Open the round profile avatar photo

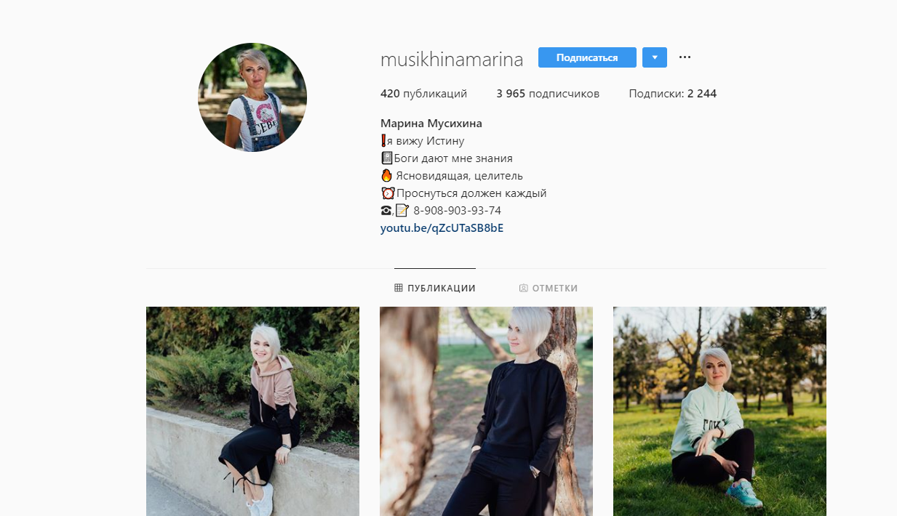(252, 97)
